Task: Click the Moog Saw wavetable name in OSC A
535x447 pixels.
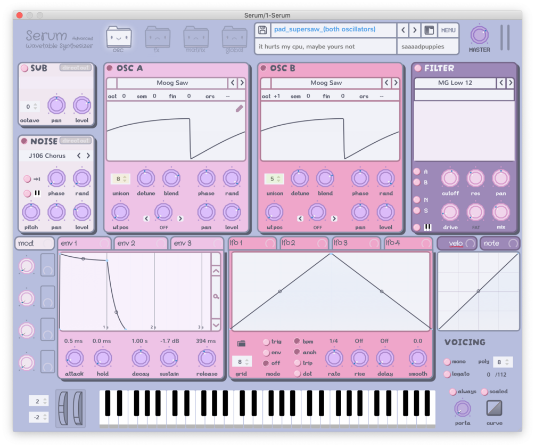Action: pos(172,83)
